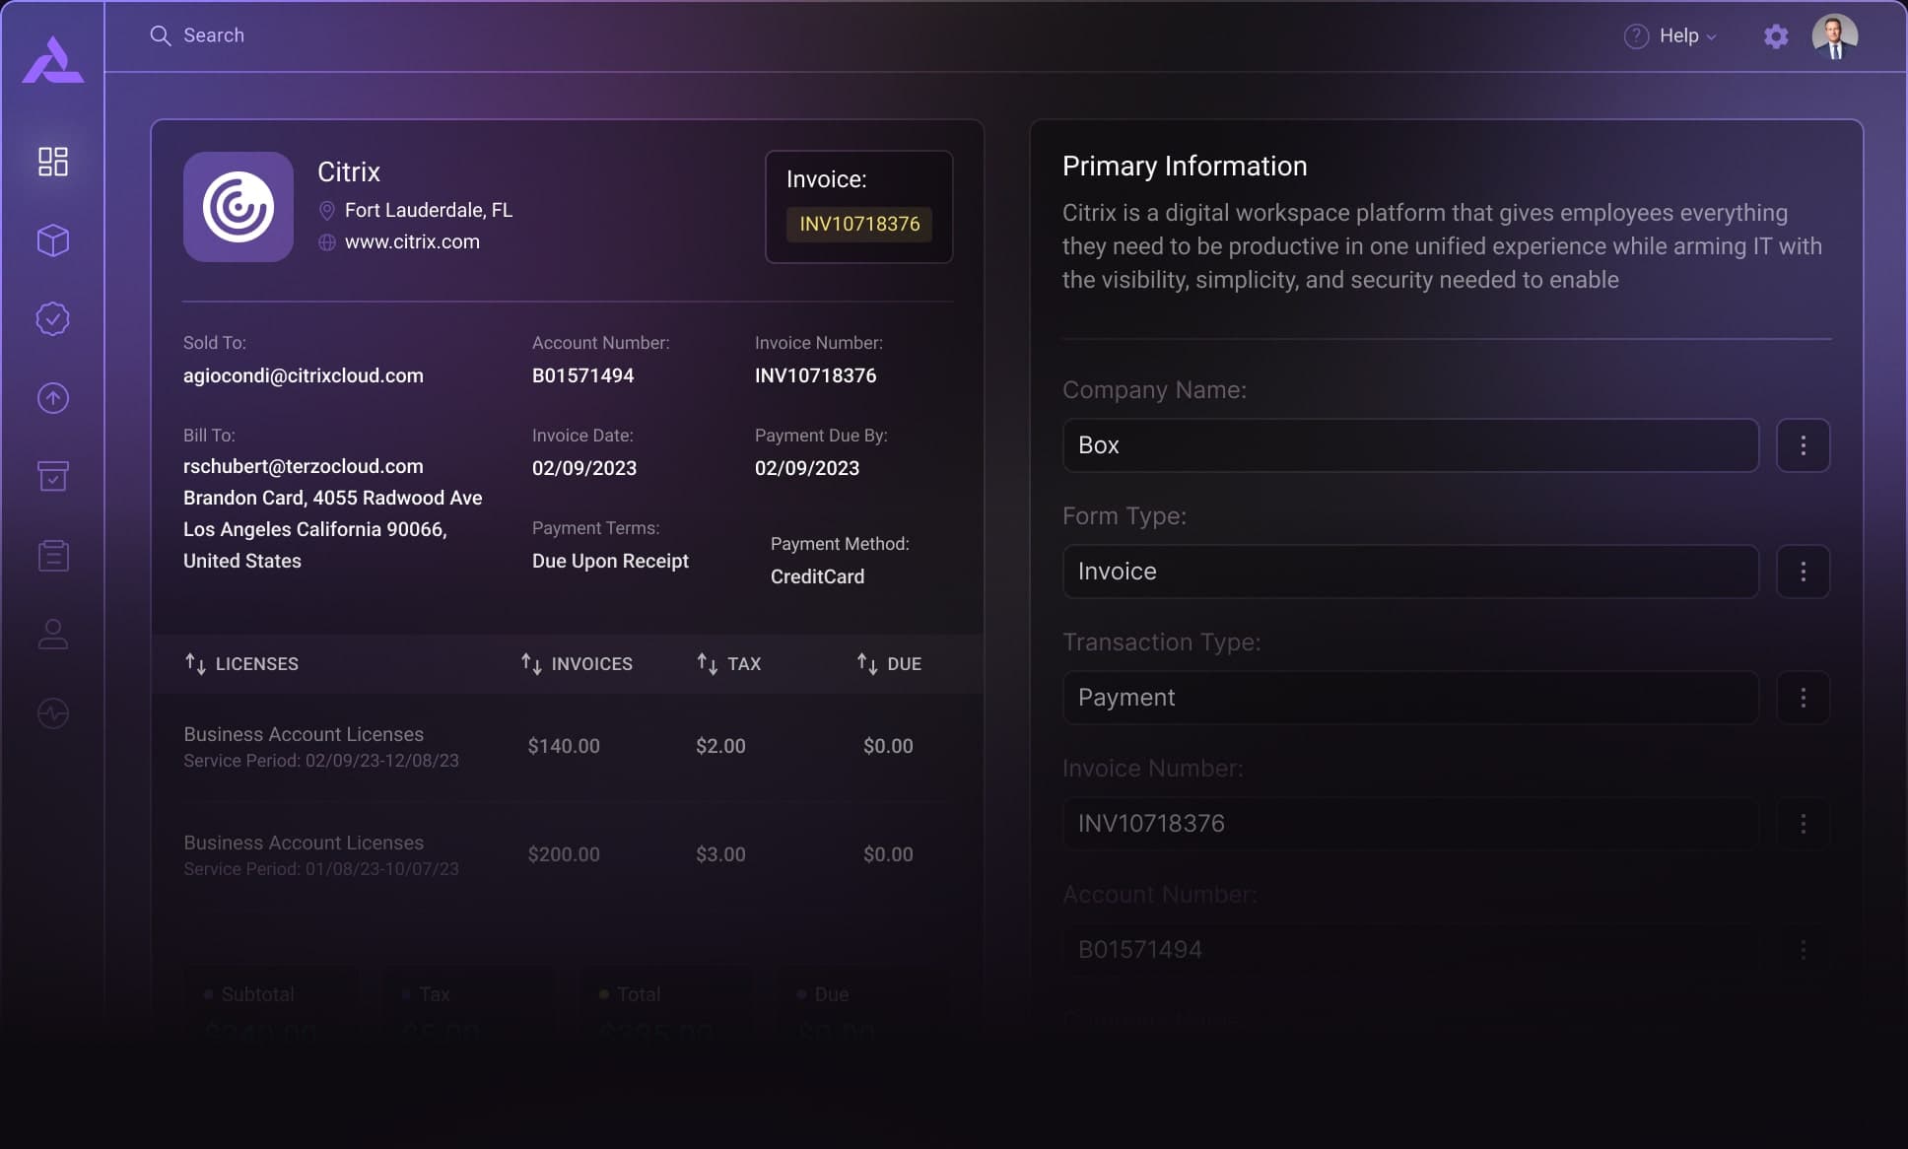Click the upload arrow circle icon
This screenshot has width=1908, height=1149.
point(53,398)
